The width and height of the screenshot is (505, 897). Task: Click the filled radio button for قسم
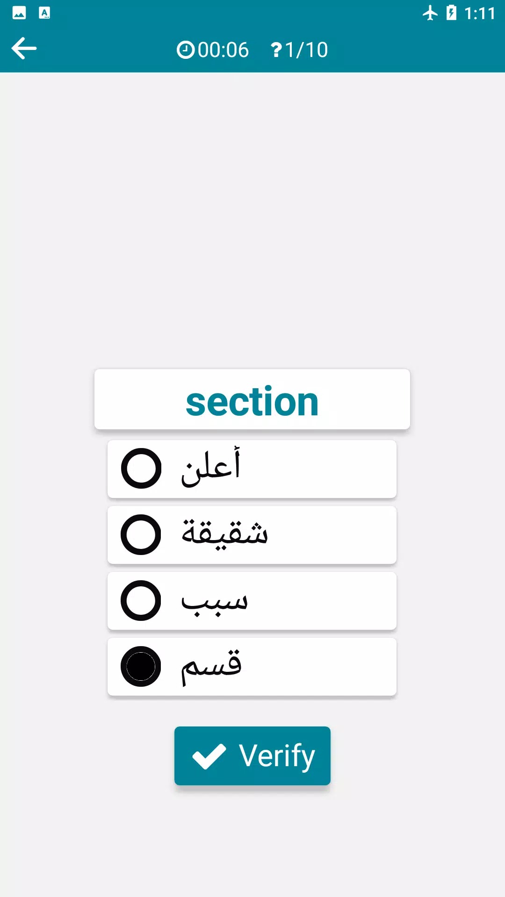[141, 666]
